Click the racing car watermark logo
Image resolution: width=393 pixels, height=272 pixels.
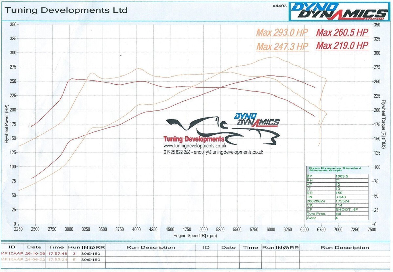pyautogui.click(x=223, y=131)
